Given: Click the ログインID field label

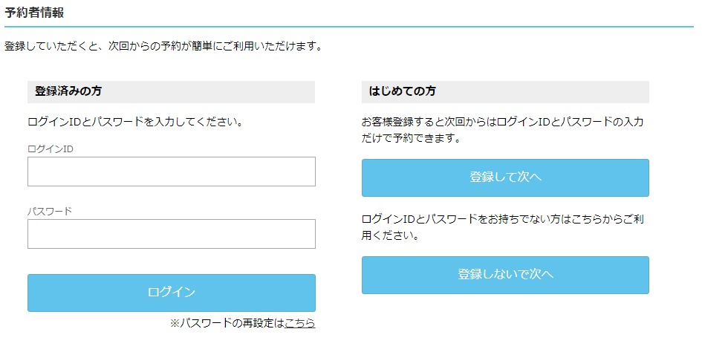Looking at the screenshot, I should point(51,149).
